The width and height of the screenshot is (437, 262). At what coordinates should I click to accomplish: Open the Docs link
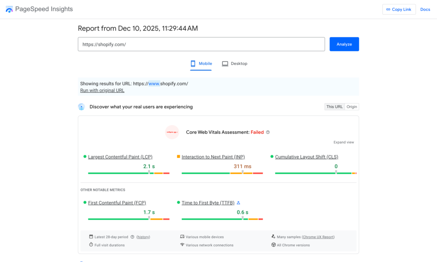(x=425, y=9)
